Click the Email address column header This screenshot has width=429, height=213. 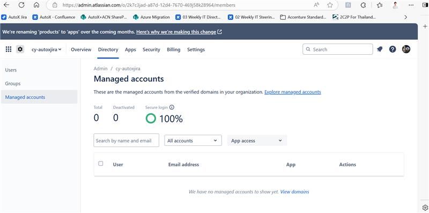pyautogui.click(x=183, y=165)
